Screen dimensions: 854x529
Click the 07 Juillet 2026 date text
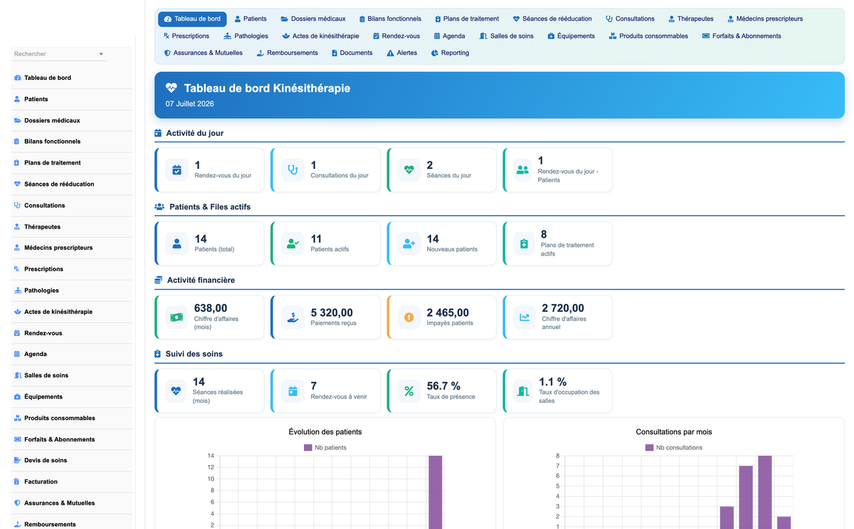click(x=190, y=104)
